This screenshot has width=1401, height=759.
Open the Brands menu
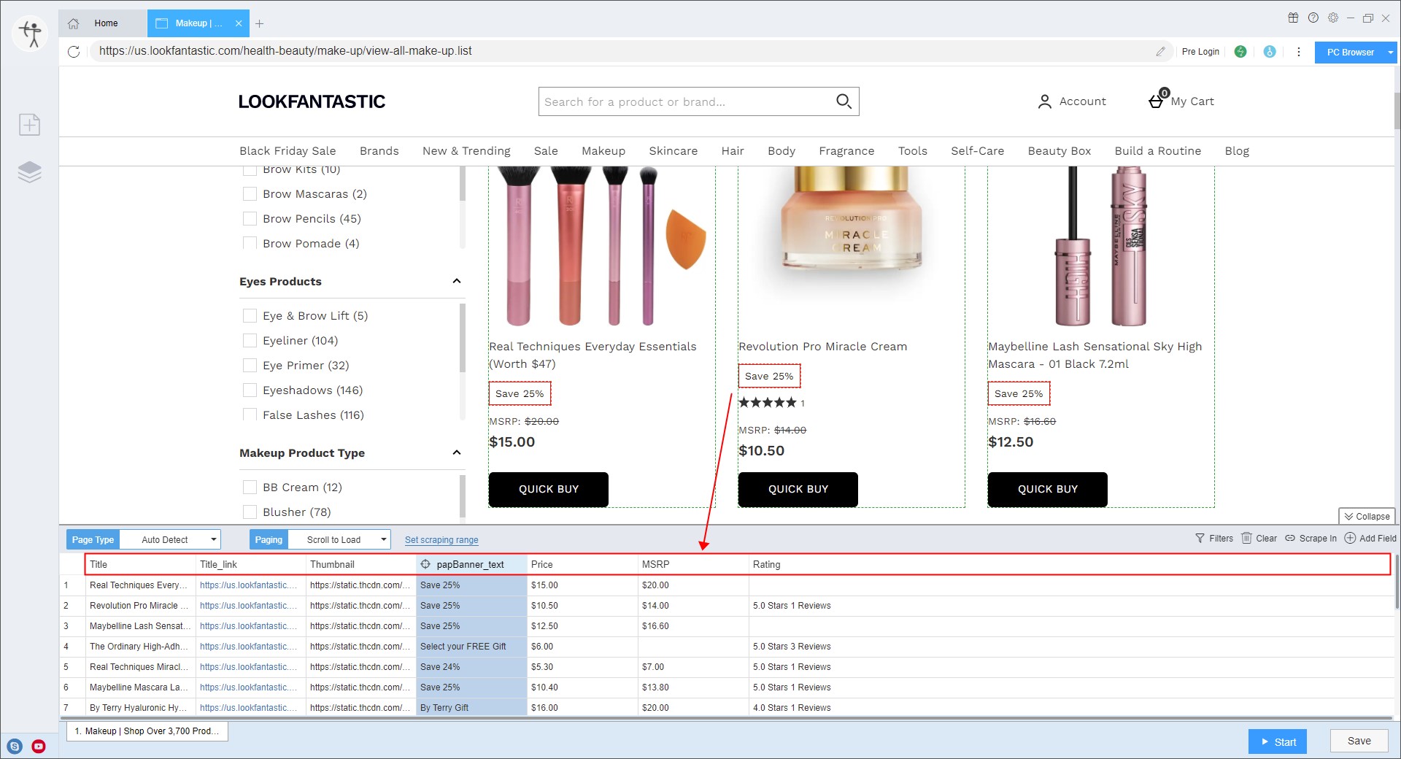[x=379, y=151]
